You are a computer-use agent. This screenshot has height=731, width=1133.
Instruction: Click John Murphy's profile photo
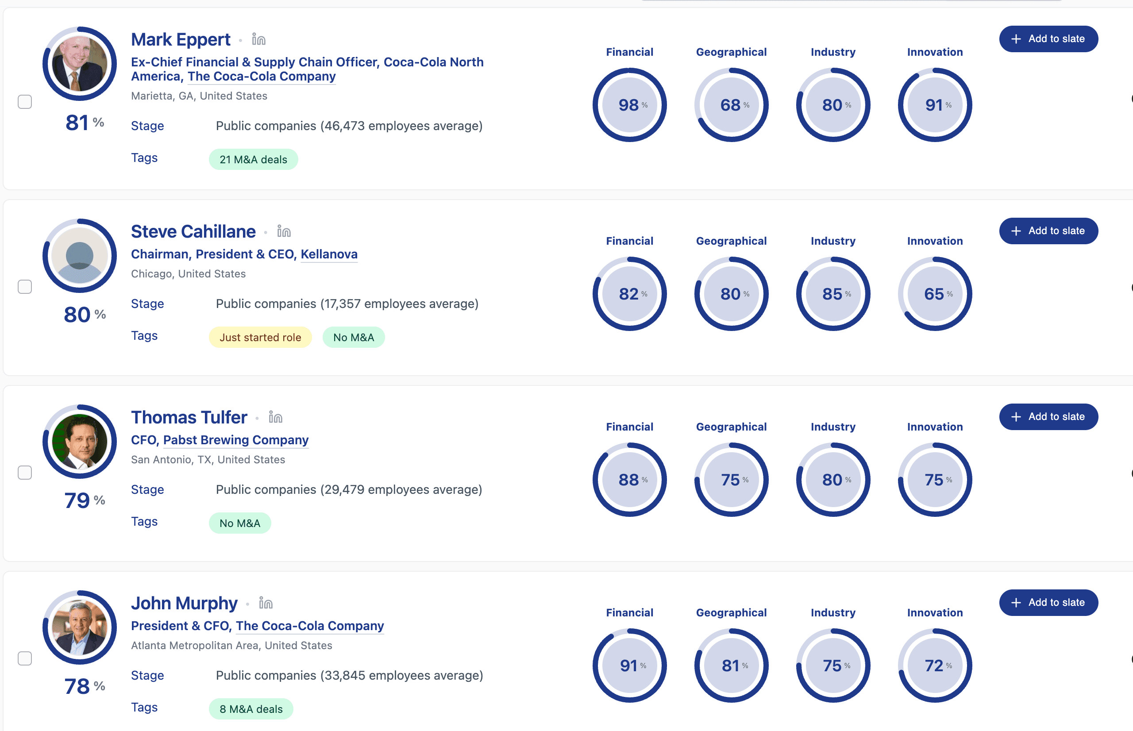[x=80, y=627]
